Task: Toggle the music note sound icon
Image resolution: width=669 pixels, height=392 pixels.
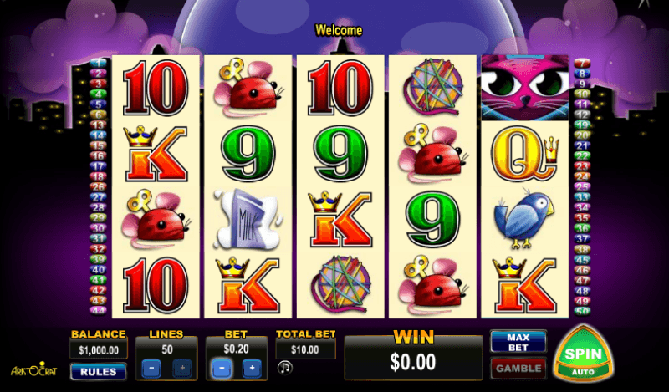Action: tap(284, 367)
